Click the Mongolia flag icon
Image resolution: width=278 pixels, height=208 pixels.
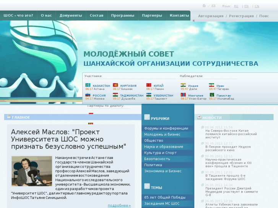183,95
